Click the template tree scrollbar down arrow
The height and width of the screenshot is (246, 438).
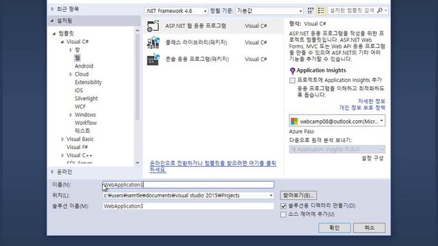pos(137,163)
